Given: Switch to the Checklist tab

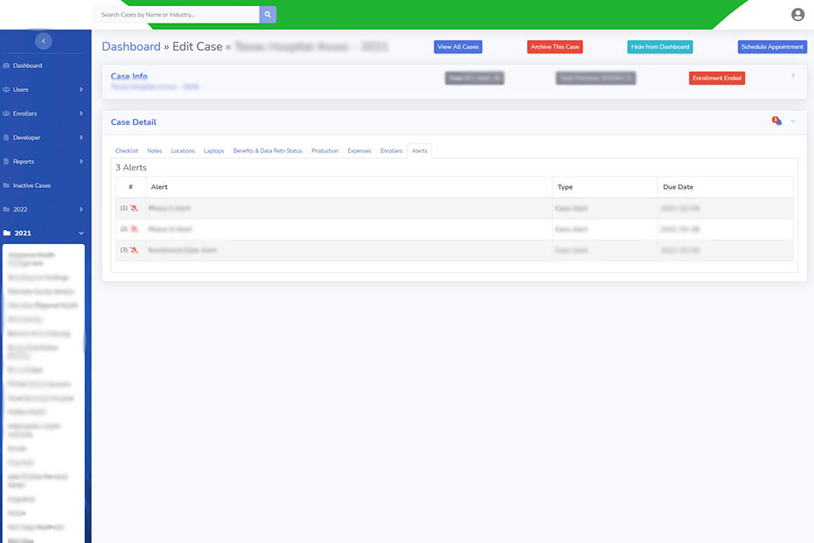Looking at the screenshot, I should pyautogui.click(x=127, y=151).
